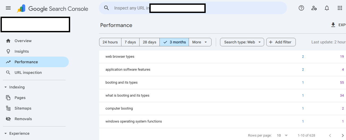
Task: Click the 'booting and its types' query
Action: coord(121,83)
